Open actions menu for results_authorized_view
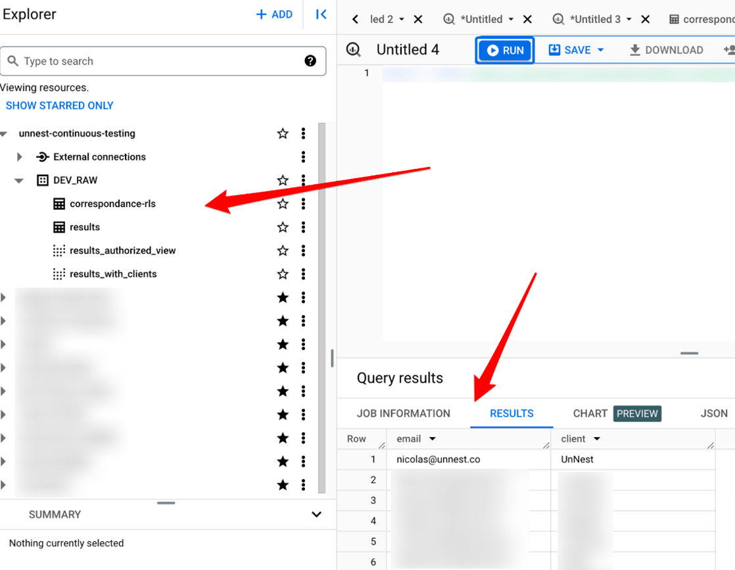735x570 pixels. [303, 250]
